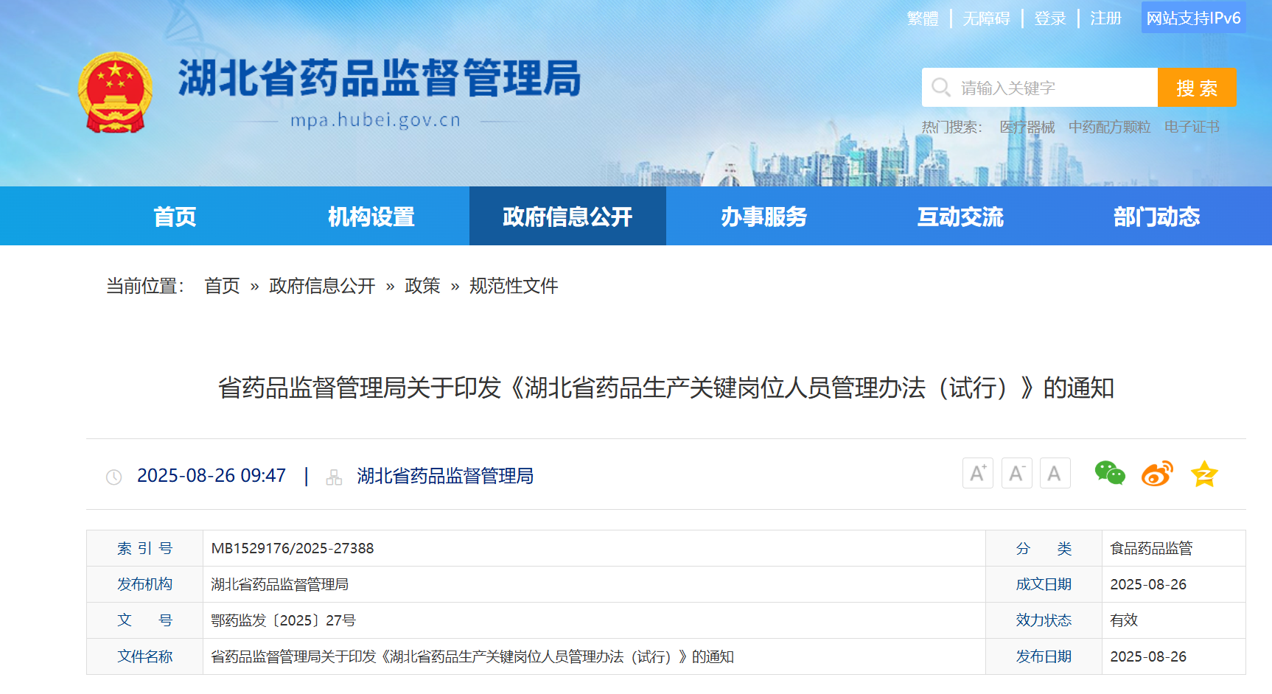Screen dimensions: 1272x694
Task: Click hot search term 医疗器械
Action: [1027, 127]
